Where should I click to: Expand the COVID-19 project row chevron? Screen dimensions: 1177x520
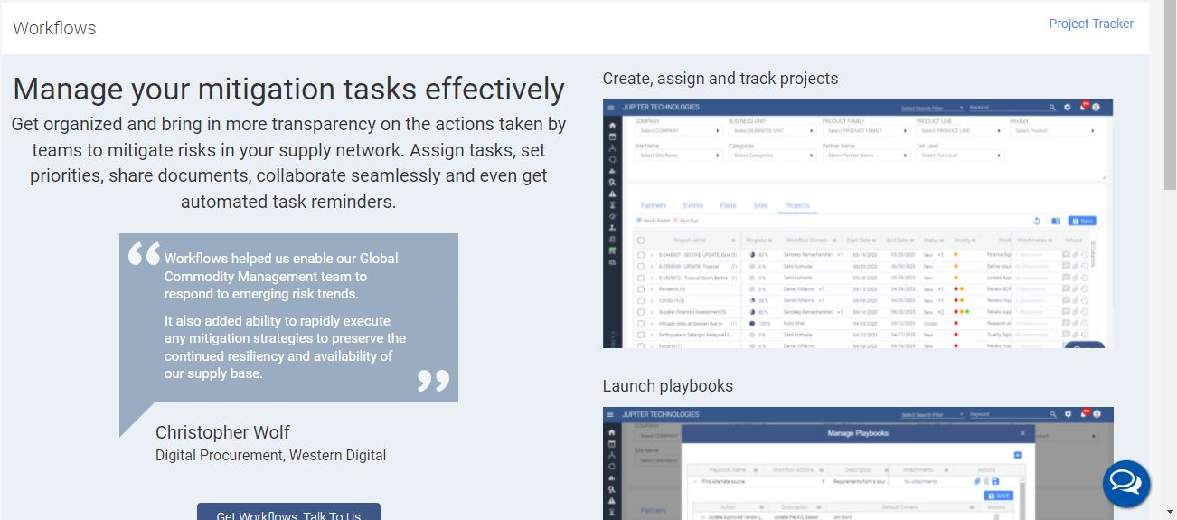[652, 300]
